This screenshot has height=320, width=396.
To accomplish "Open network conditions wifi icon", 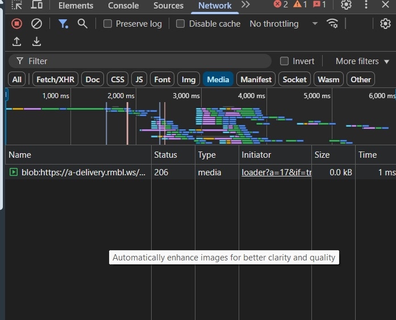I will 332,24.
